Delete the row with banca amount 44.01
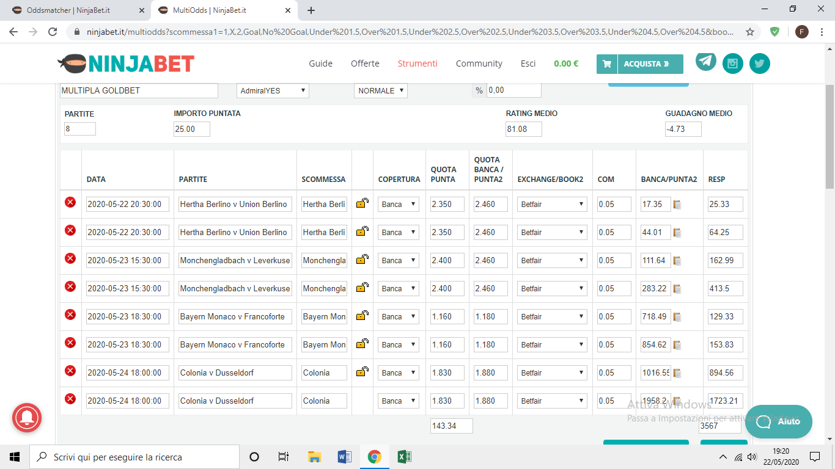The image size is (835, 469). (70, 230)
